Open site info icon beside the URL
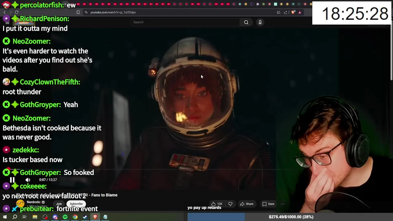Viewport: 393px width, 221px height. (86, 12)
